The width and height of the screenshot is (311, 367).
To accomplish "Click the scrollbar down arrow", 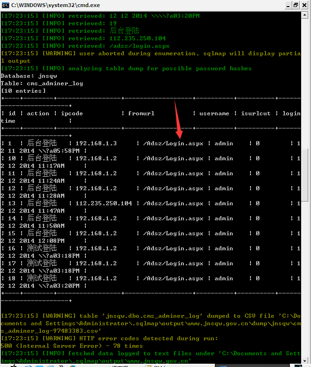I will [304, 360].
